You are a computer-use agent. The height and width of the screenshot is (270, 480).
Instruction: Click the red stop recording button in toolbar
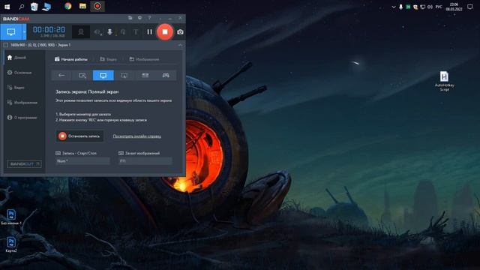click(x=165, y=31)
